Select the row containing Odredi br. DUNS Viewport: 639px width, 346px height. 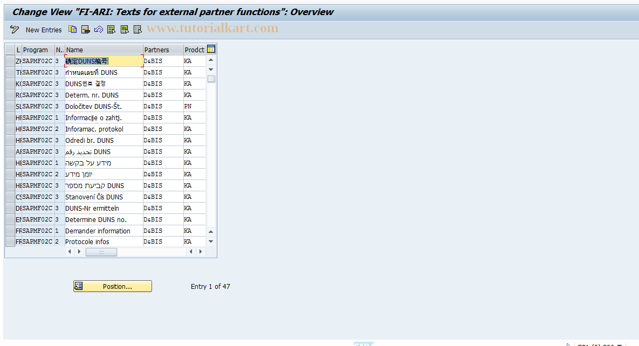pos(10,140)
